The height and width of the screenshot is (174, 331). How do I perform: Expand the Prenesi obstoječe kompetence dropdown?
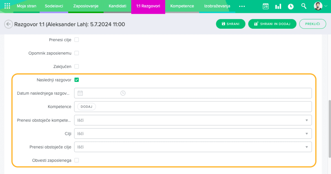pos(306,120)
